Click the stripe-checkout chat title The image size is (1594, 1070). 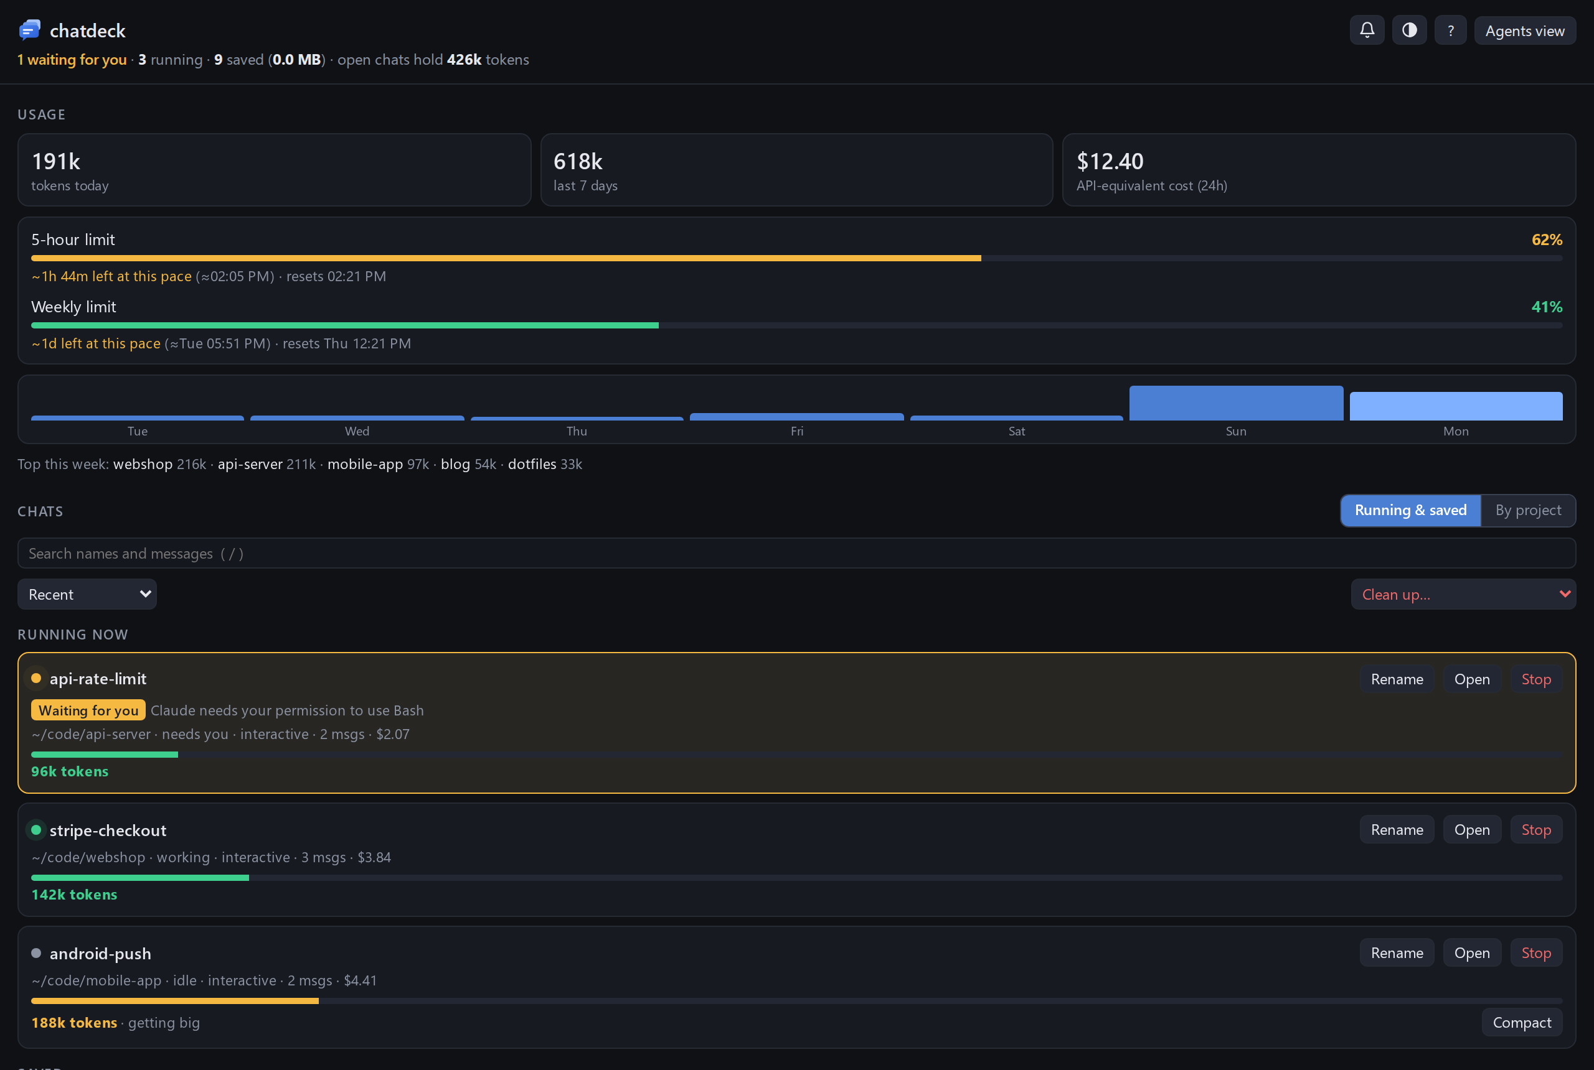(x=108, y=830)
